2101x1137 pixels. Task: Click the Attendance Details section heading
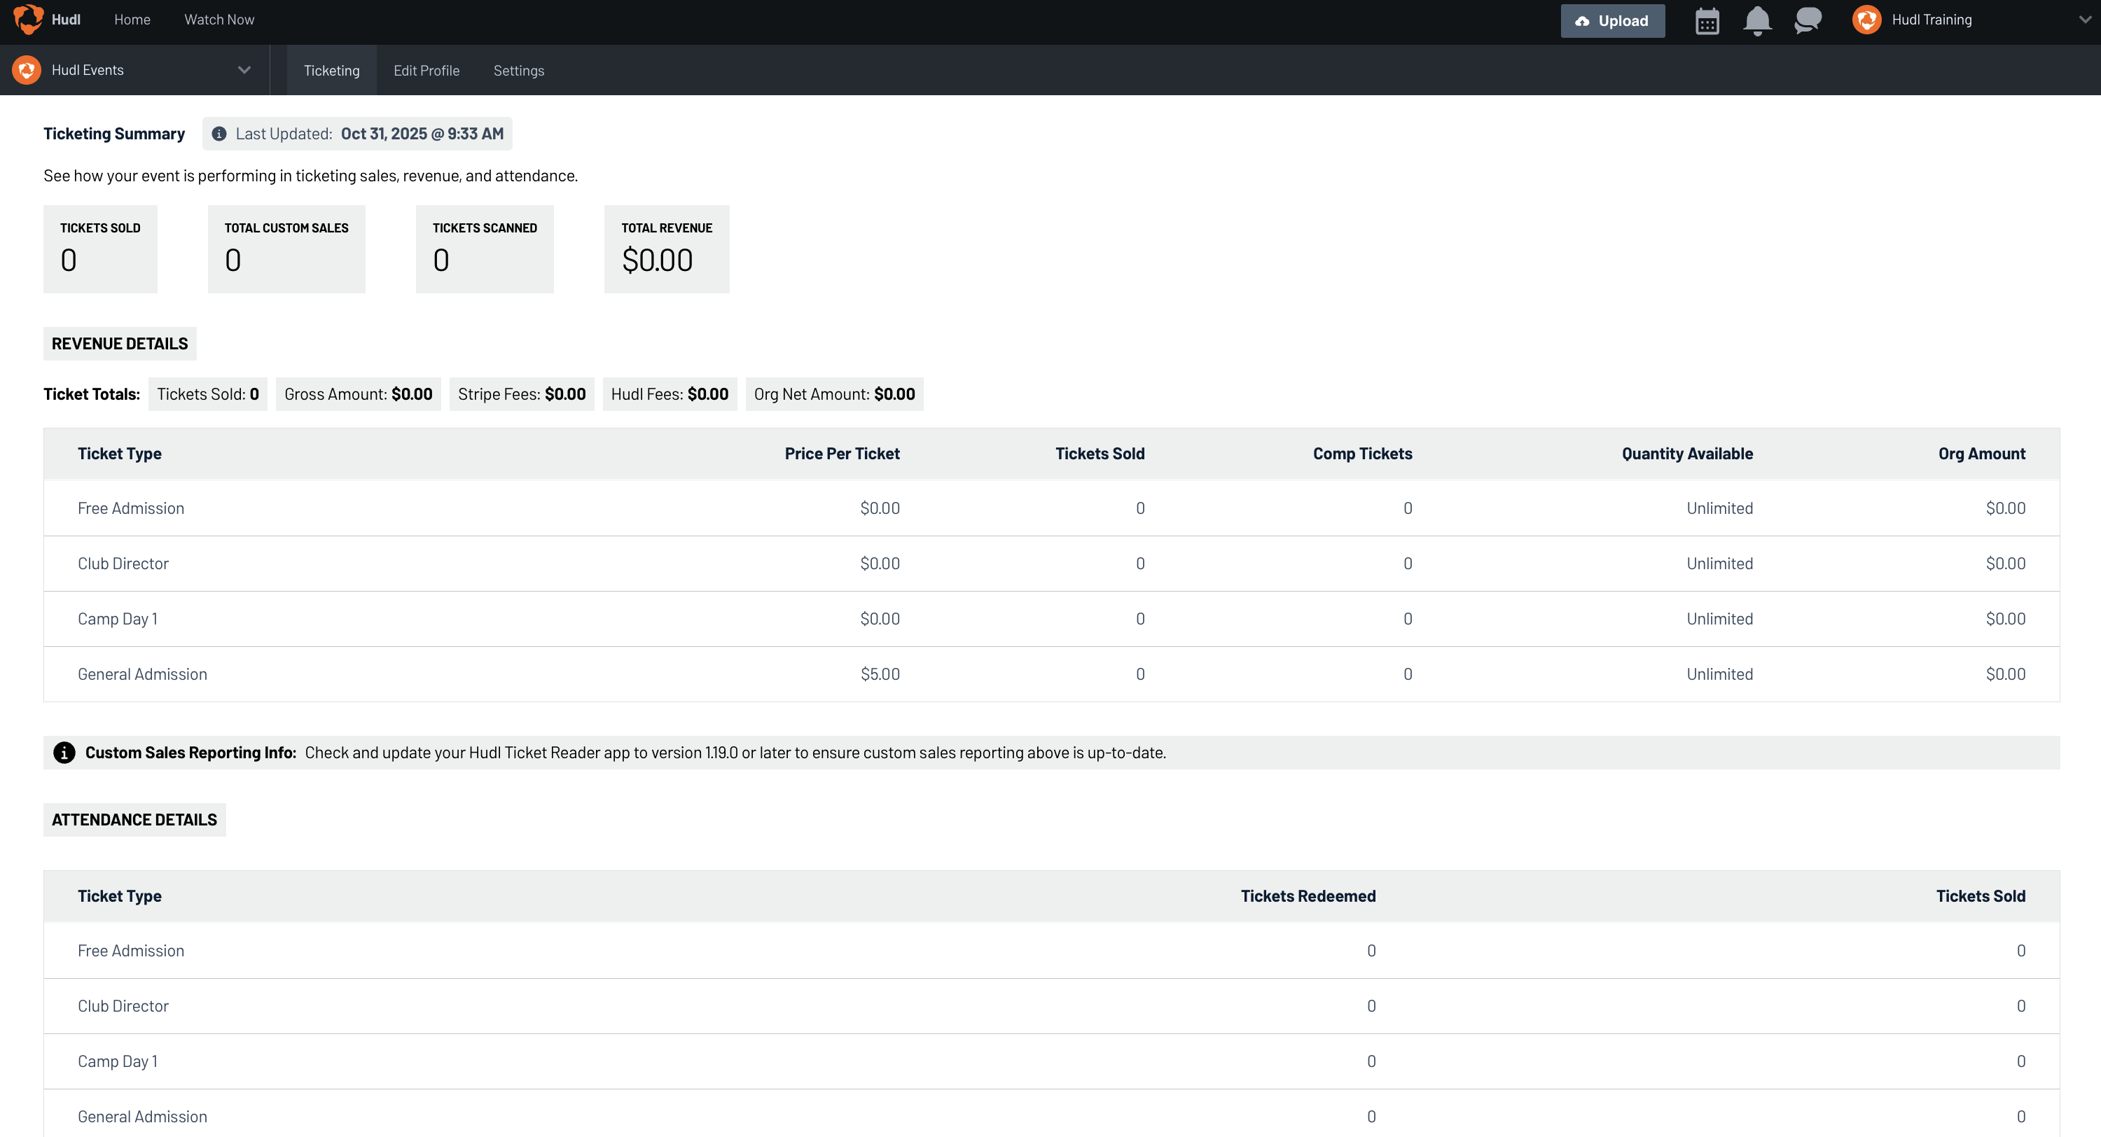(x=134, y=820)
